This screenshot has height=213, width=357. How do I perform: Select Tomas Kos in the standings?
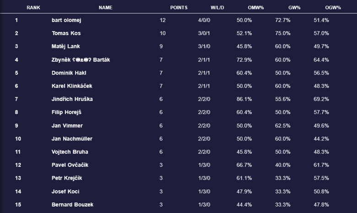66,33
